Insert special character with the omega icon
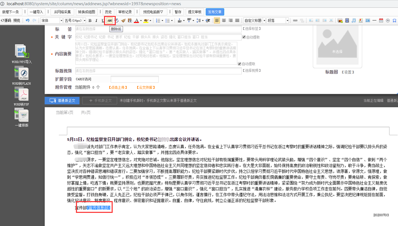This screenshot has height=226, width=398. pyautogui.click(x=395, y=20)
